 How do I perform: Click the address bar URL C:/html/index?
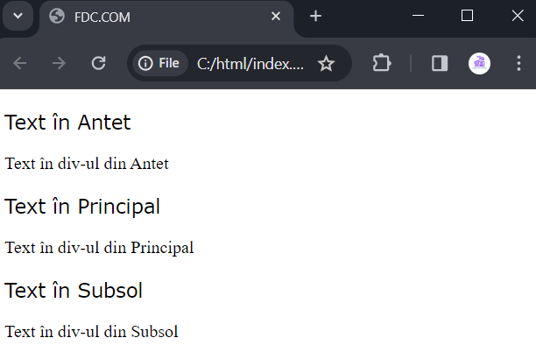point(250,64)
